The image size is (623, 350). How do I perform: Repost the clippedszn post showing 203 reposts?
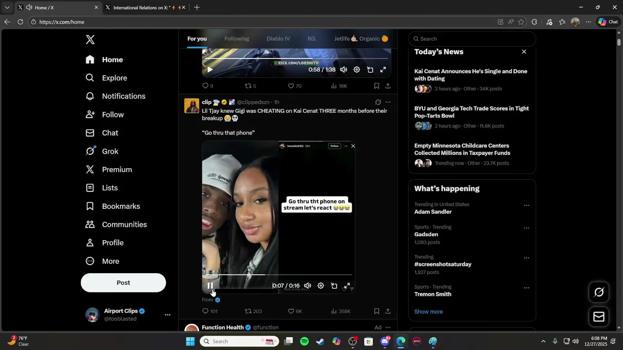(253, 311)
